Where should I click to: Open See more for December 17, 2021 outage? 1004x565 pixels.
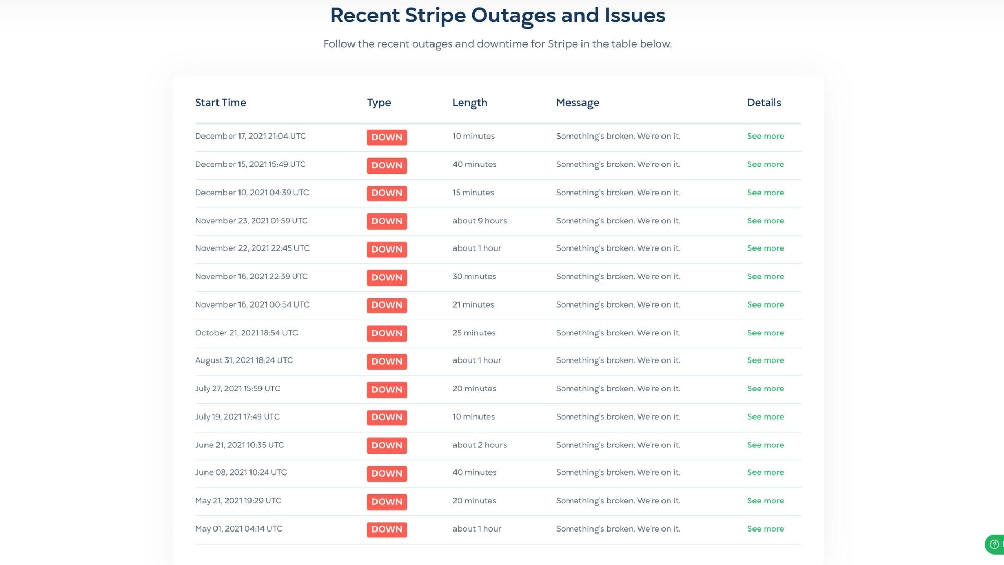pyautogui.click(x=766, y=136)
